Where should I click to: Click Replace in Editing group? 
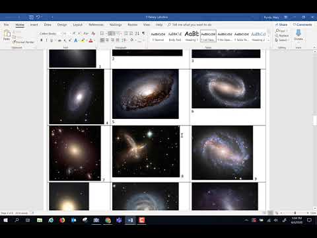pos(282,36)
